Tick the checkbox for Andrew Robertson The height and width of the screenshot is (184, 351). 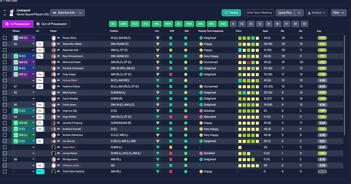pos(5,135)
